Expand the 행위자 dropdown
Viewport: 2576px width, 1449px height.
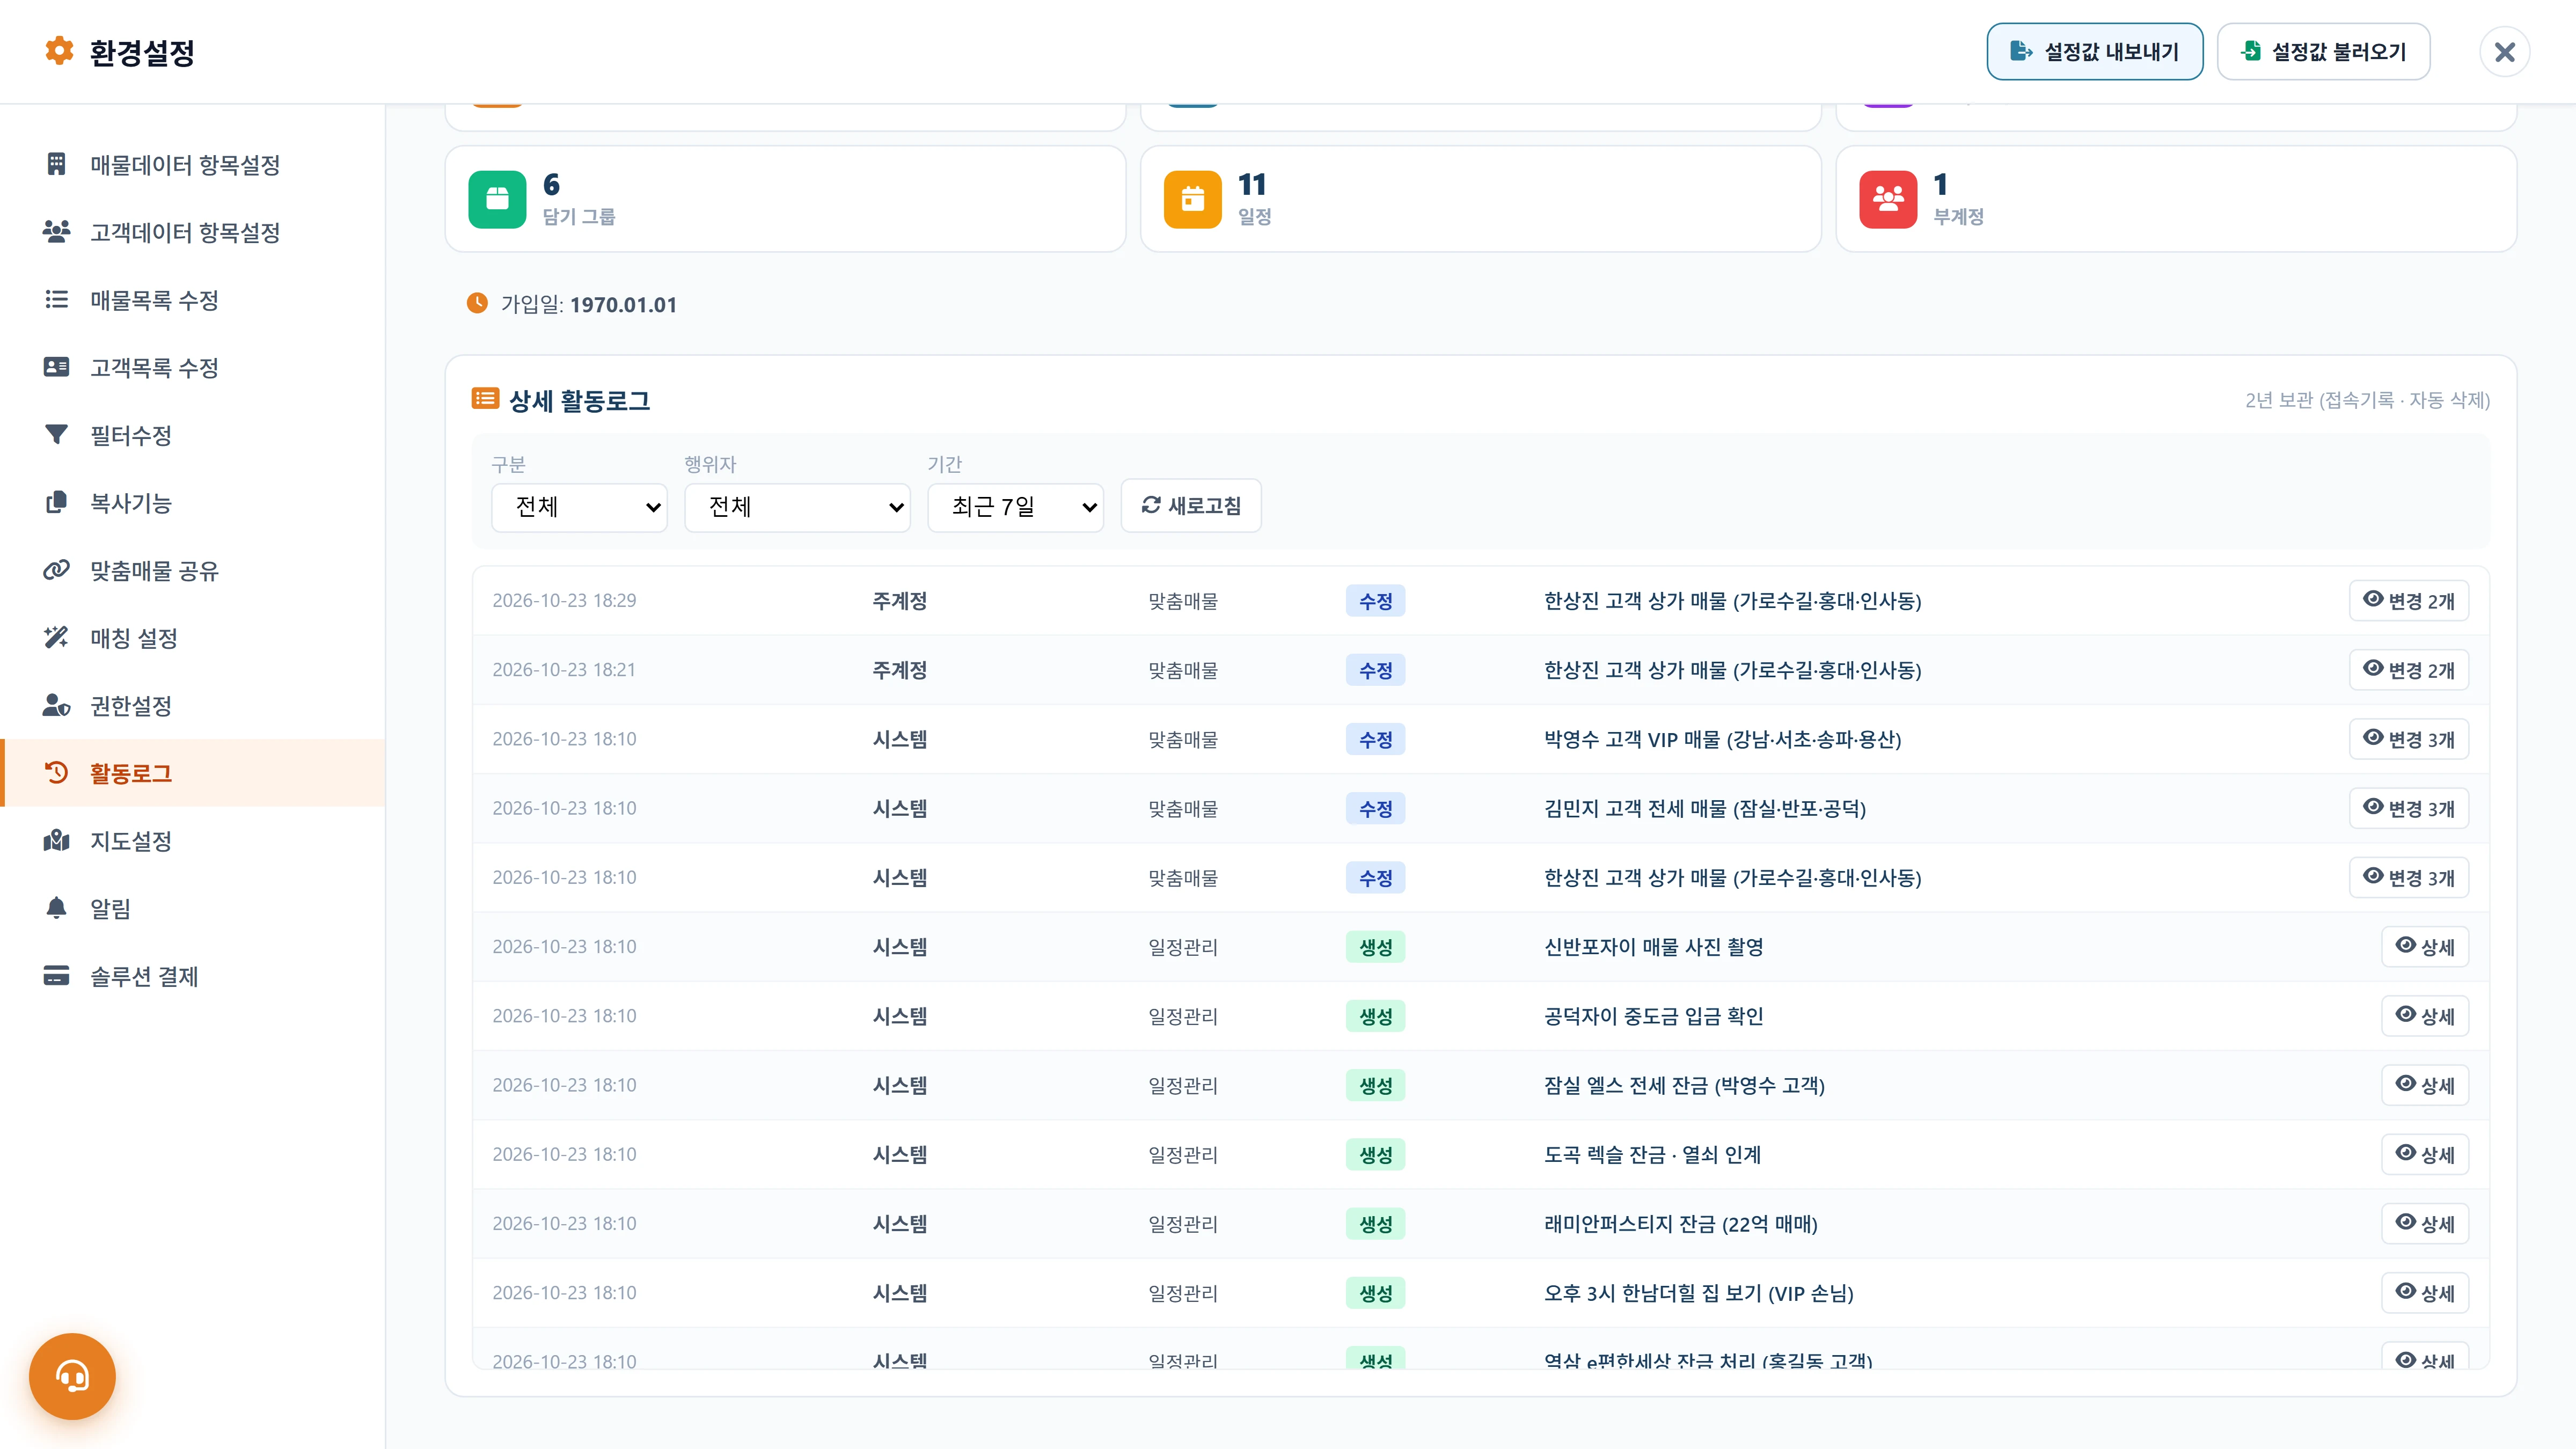(797, 507)
